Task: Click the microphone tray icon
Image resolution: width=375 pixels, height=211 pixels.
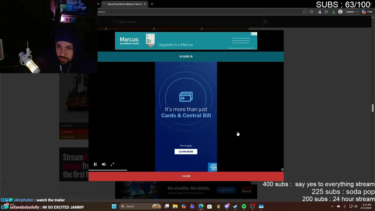Action: [x=345, y=206]
